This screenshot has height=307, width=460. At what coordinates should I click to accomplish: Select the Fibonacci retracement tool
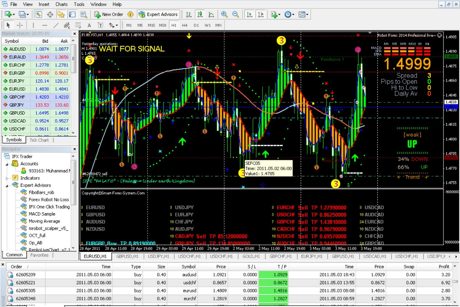point(78,25)
